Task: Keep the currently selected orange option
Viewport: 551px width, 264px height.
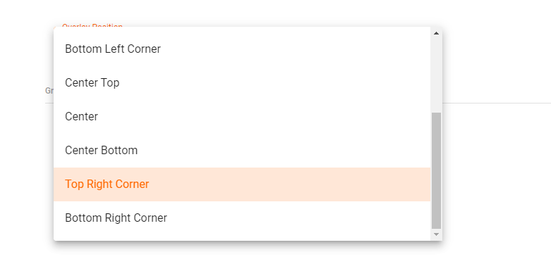Action: 242,184
